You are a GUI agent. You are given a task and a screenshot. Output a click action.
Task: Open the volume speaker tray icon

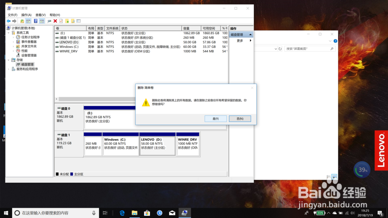point(352,213)
